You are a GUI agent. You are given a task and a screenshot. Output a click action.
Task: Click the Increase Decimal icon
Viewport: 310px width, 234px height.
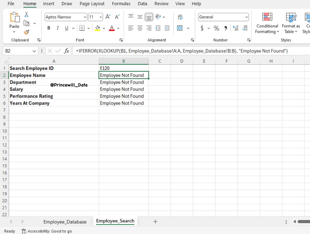[236, 28]
